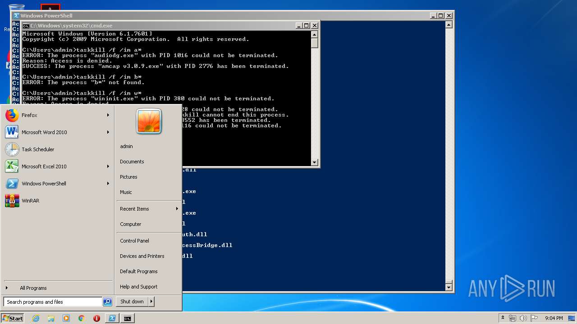Image resolution: width=577 pixels, height=324 pixels.
Task: Expand Windows PowerShell jump list arrow
Action: [x=108, y=184]
